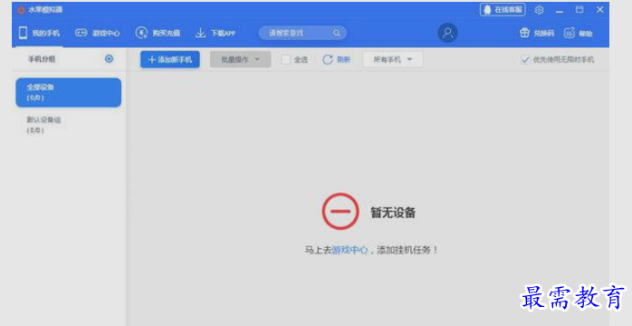Open the 我的手机 tab
632x326 pixels.
39,33
